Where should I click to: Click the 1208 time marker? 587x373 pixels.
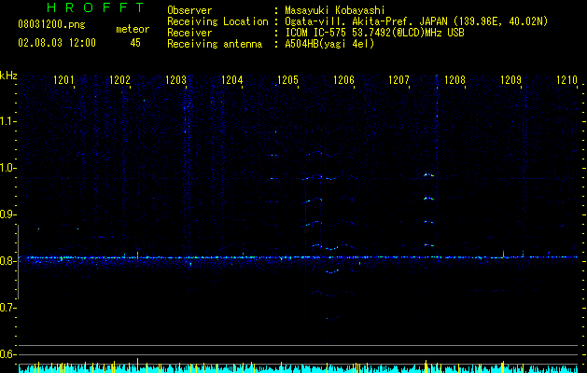tap(454, 80)
